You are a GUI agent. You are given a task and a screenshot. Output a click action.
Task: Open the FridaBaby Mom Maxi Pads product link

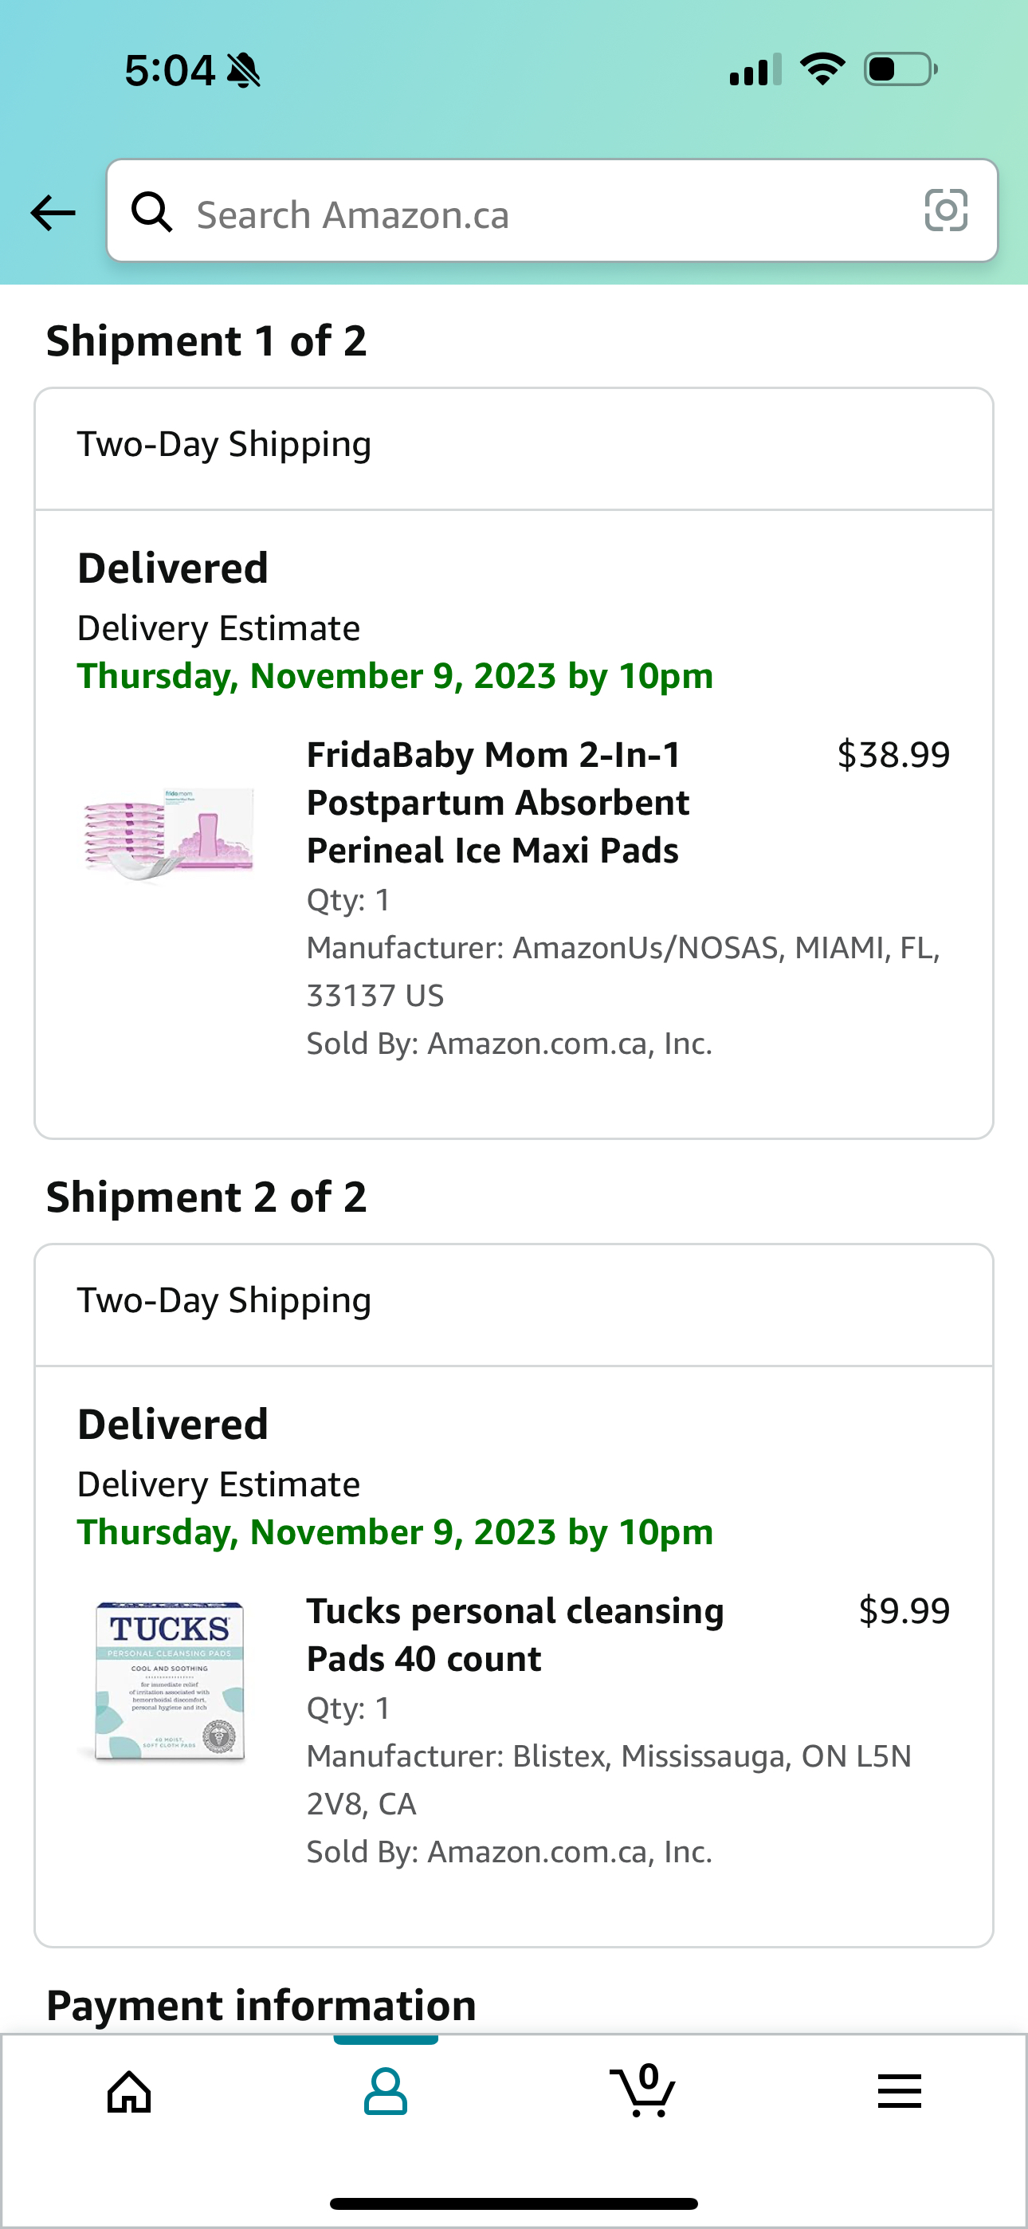coord(498,802)
